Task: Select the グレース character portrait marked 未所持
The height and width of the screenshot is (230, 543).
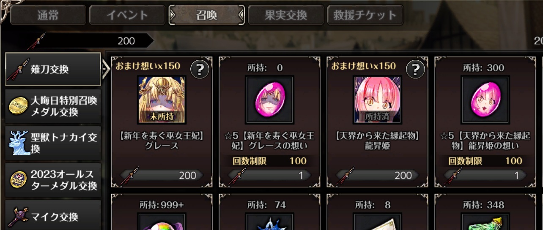Action: point(162,100)
